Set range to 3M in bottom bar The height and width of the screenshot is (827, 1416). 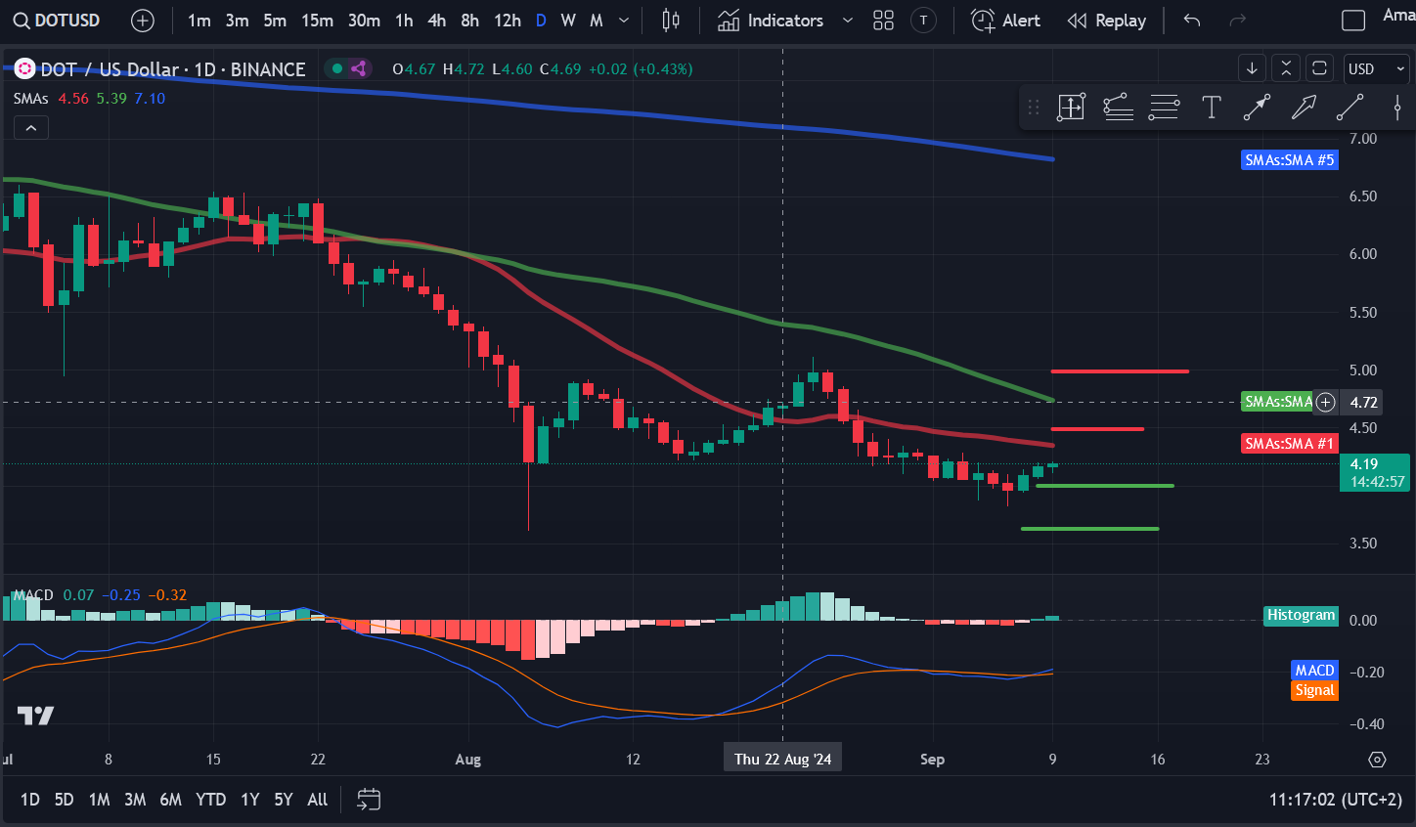click(x=135, y=800)
